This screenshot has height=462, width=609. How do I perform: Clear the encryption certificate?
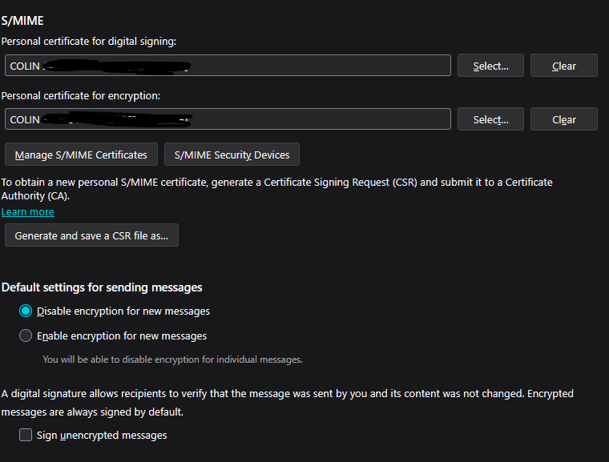click(x=563, y=119)
